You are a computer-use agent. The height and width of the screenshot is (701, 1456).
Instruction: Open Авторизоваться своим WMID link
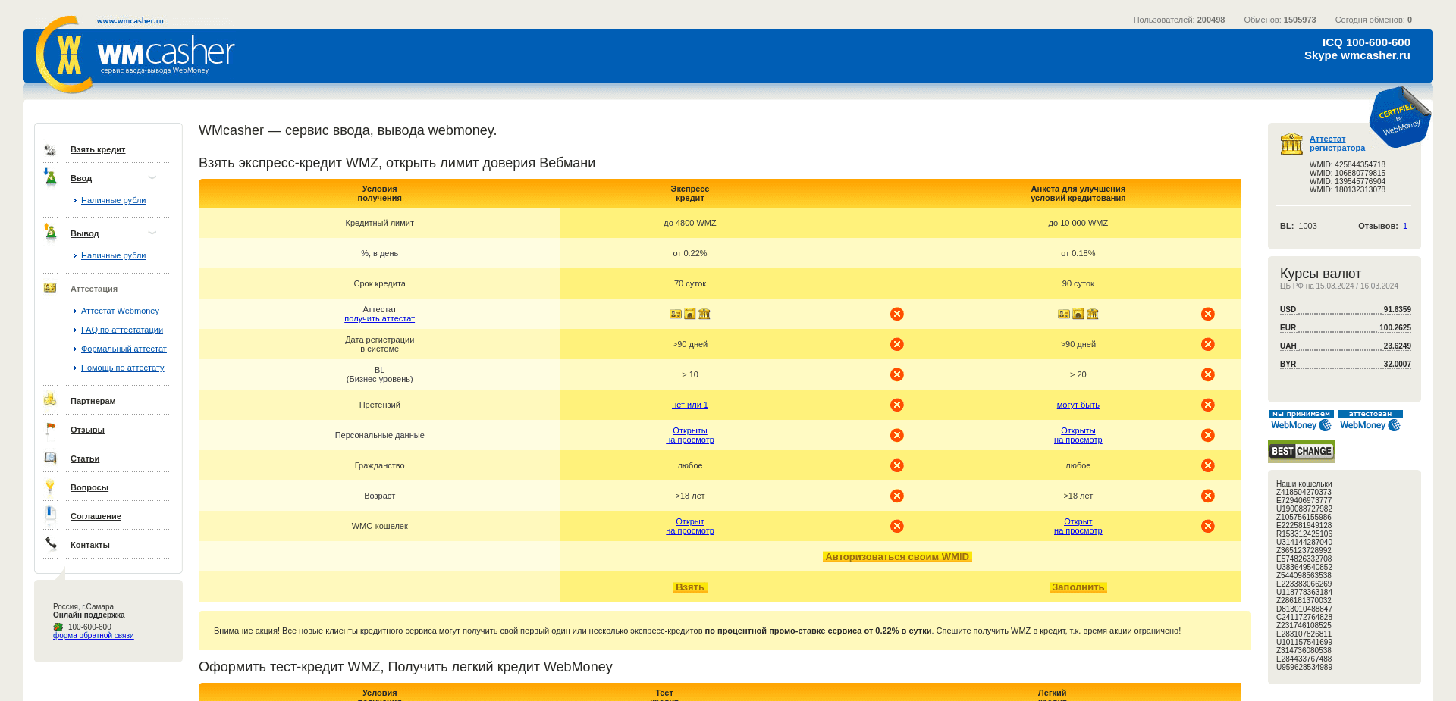pos(897,556)
